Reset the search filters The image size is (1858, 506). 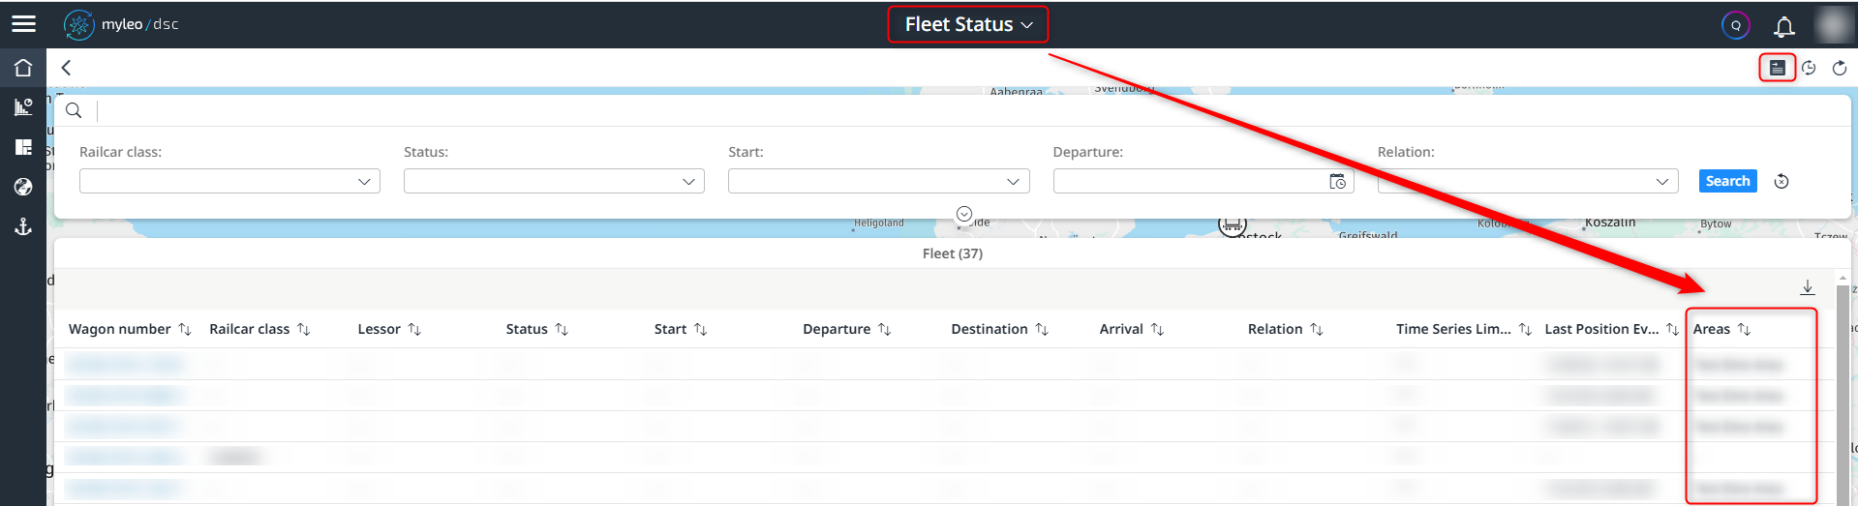1782,182
